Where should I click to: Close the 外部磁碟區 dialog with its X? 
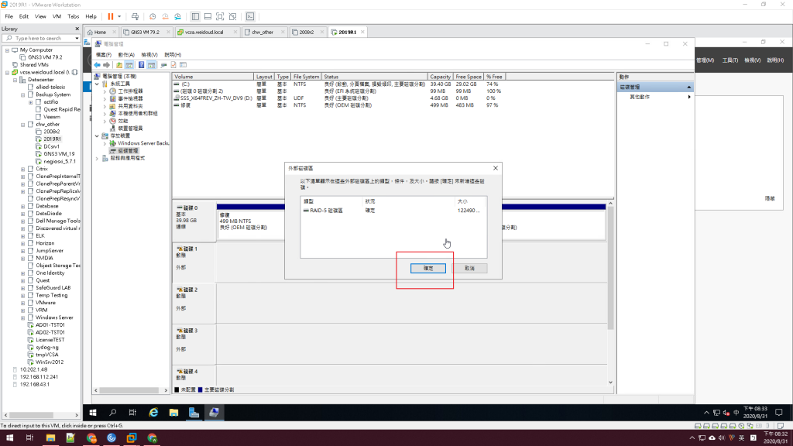(x=496, y=168)
